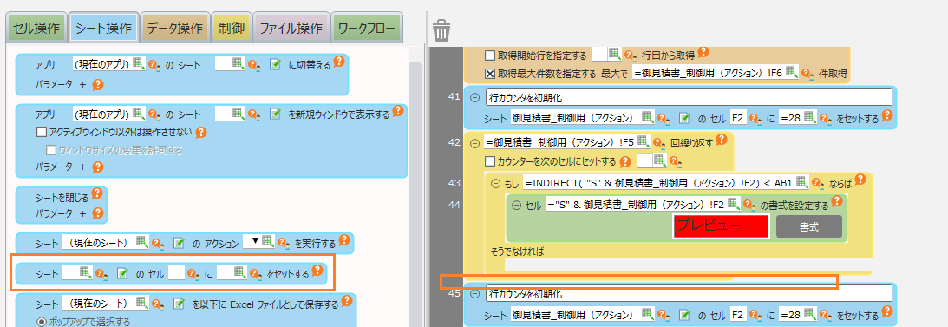Click cell-picker grid icon after =28 in row 41
Viewport: 948px width, 327px height.
(810, 116)
